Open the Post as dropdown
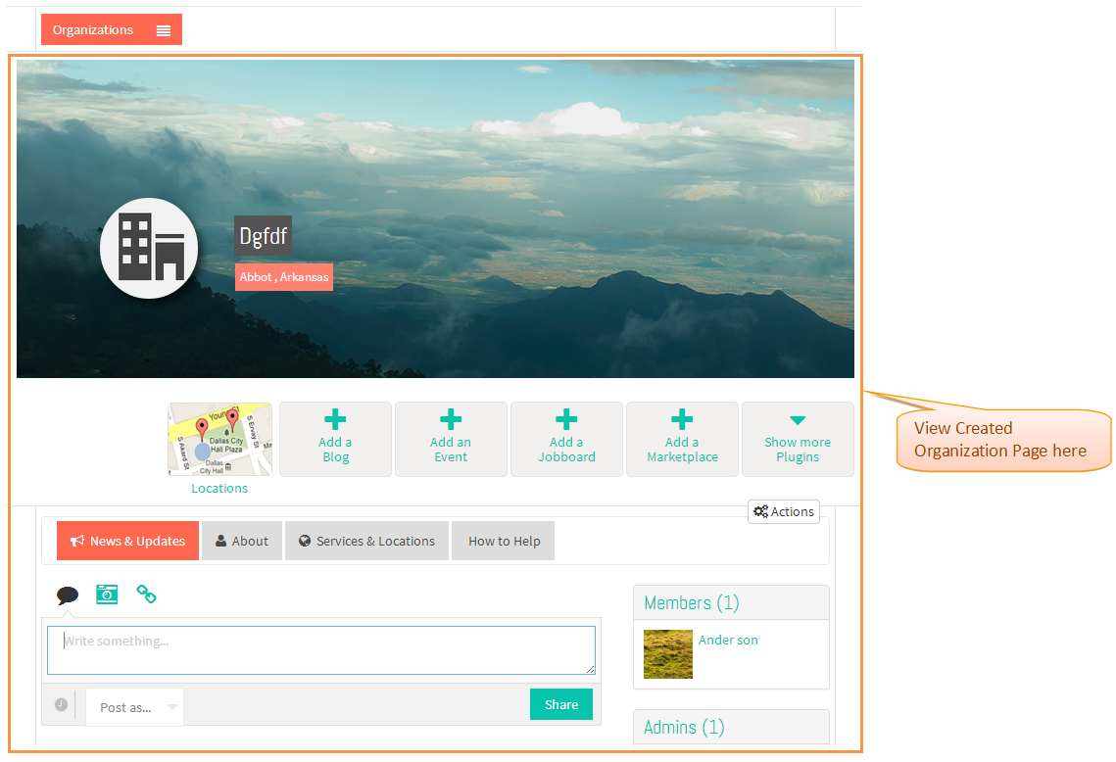This screenshot has height=762, width=1116. [x=134, y=707]
